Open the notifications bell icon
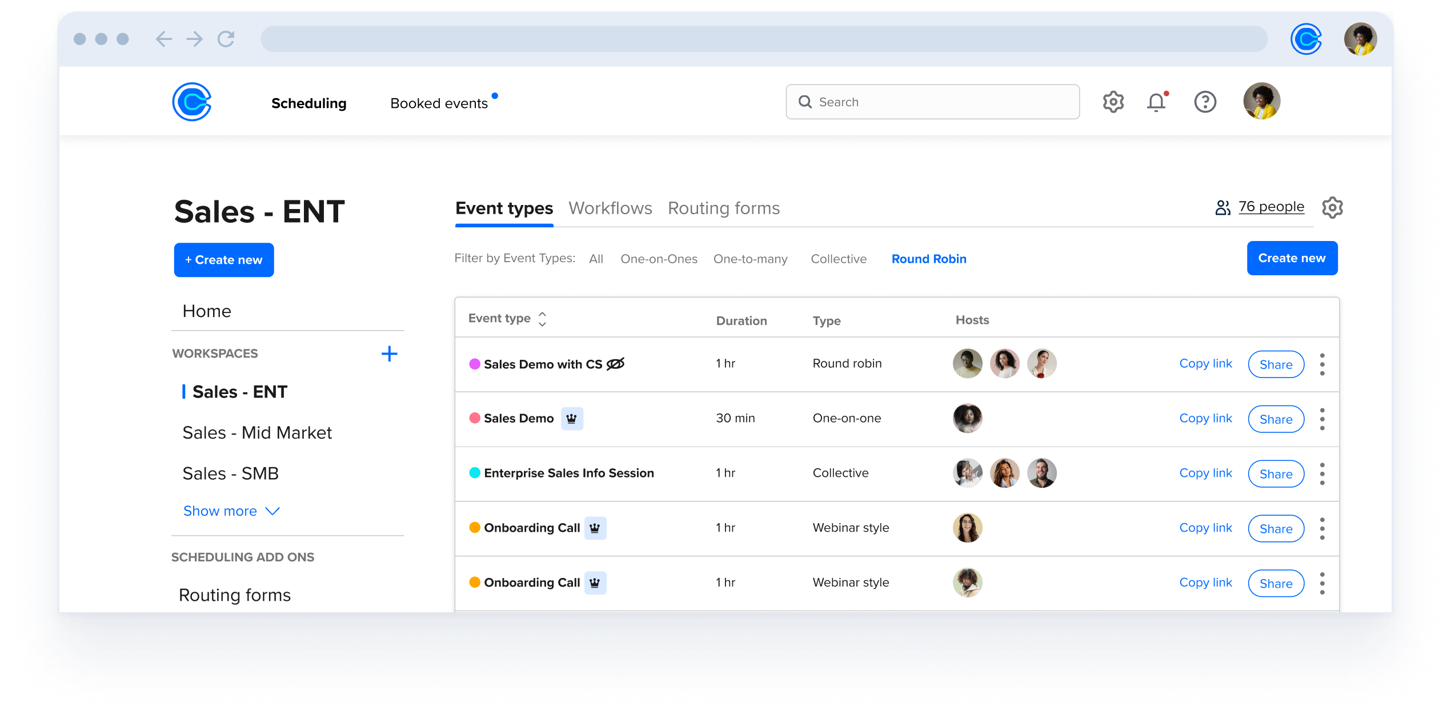Image resolution: width=1451 pixels, height=715 pixels. pos(1156,102)
